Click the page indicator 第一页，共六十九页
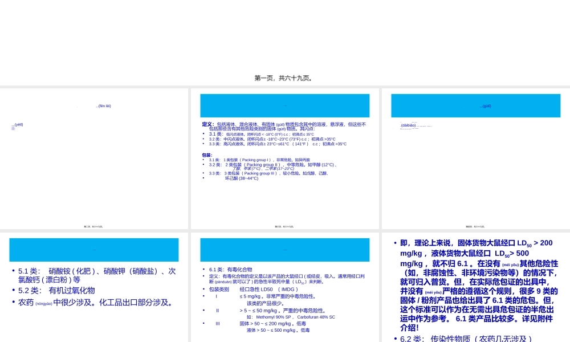The image size is (570, 342). click(285, 78)
